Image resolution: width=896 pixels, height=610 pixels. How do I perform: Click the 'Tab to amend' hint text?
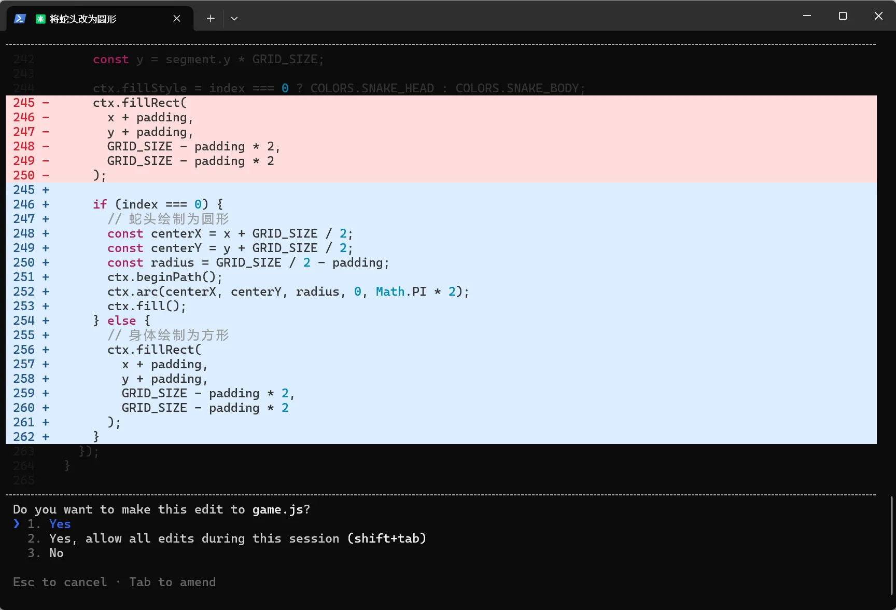[x=173, y=582]
